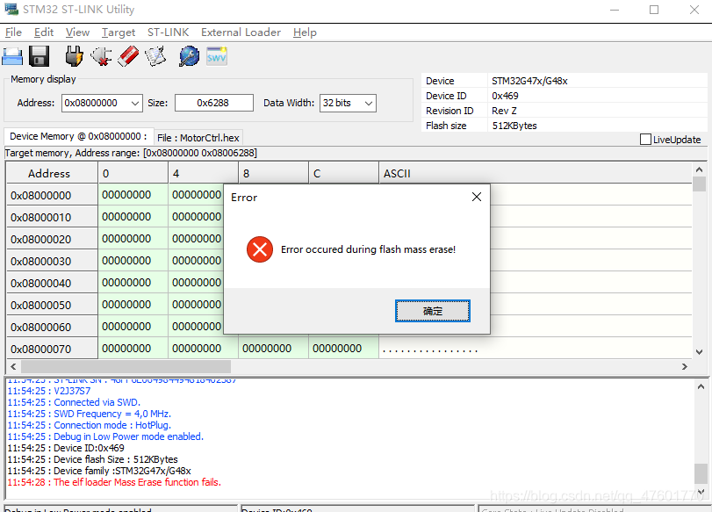Image resolution: width=712 pixels, height=512 pixels.
Task: Click the Open file toolbar icon
Action: (x=12, y=57)
